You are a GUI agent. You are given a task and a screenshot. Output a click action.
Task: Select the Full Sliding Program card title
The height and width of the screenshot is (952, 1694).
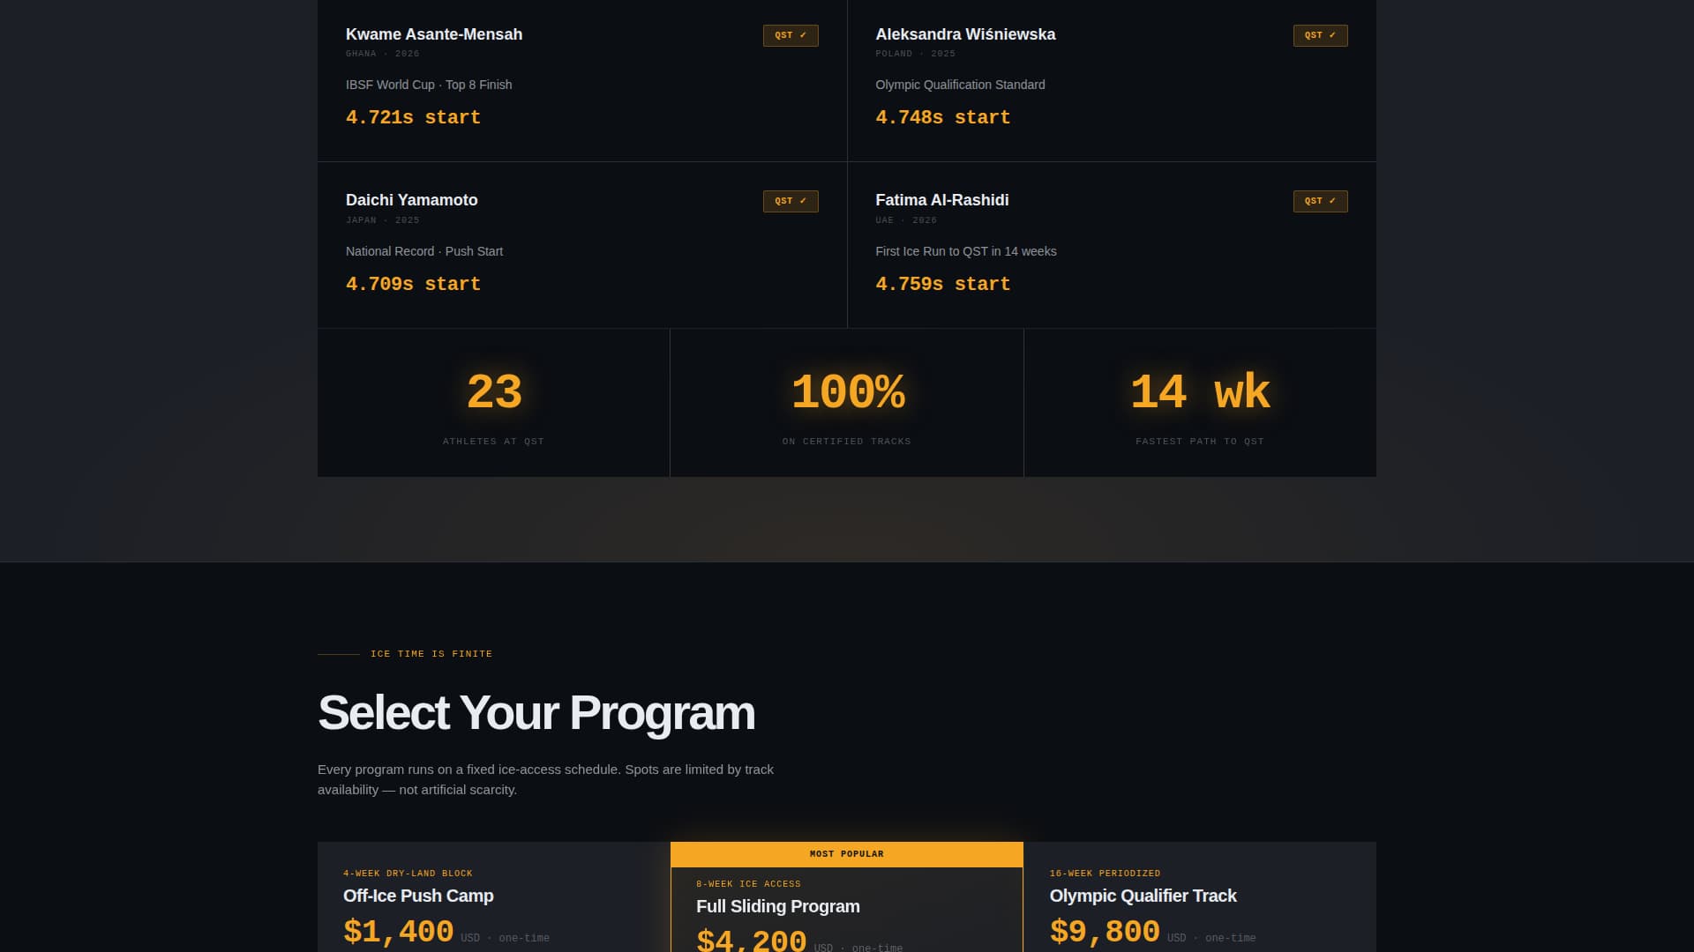coord(778,906)
